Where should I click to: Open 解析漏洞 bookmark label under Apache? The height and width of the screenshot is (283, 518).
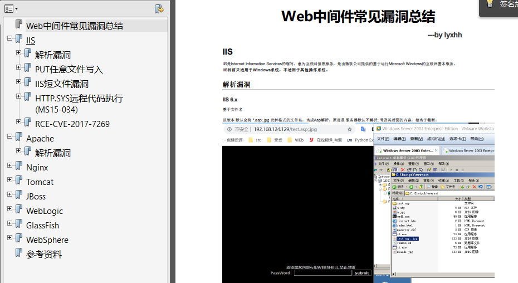(53, 153)
